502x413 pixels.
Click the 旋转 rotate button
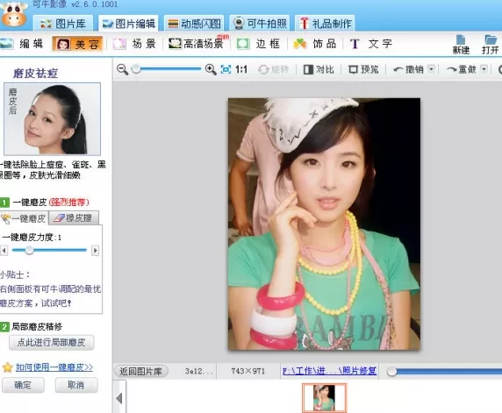(x=274, y=69)
